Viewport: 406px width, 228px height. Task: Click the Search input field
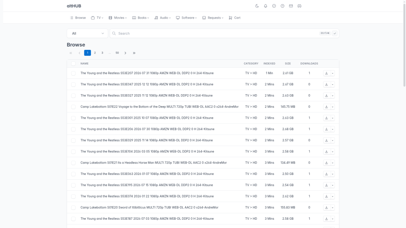coord(218,33)
